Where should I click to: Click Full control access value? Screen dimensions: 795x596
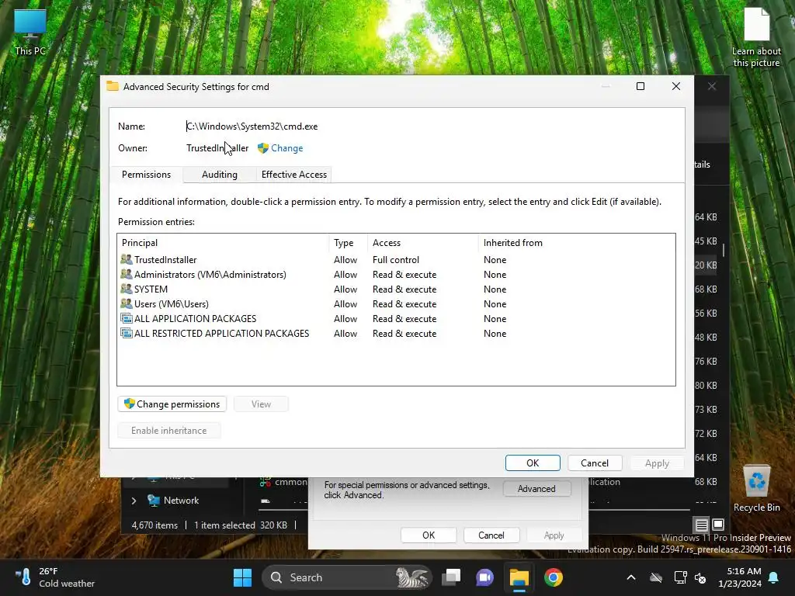(395, 259)
